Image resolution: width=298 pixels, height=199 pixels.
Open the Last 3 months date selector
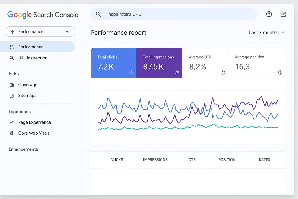pos(264,32)
